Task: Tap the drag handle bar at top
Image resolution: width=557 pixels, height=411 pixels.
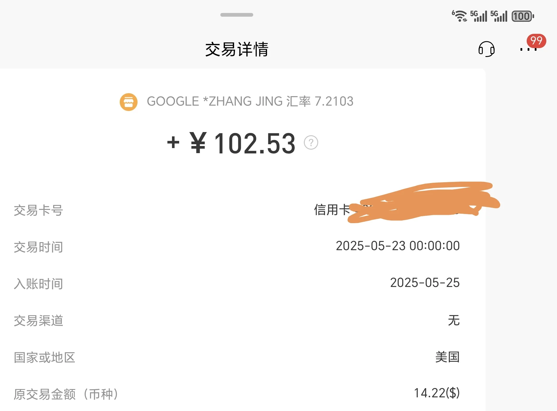Action: pos(237,15)
